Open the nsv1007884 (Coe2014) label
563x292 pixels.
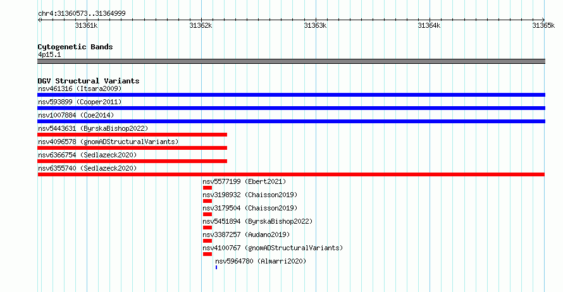point(76,115)
